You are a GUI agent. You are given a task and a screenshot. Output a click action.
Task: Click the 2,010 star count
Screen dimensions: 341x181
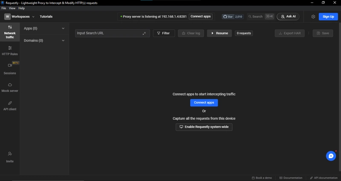click(239, 17)
